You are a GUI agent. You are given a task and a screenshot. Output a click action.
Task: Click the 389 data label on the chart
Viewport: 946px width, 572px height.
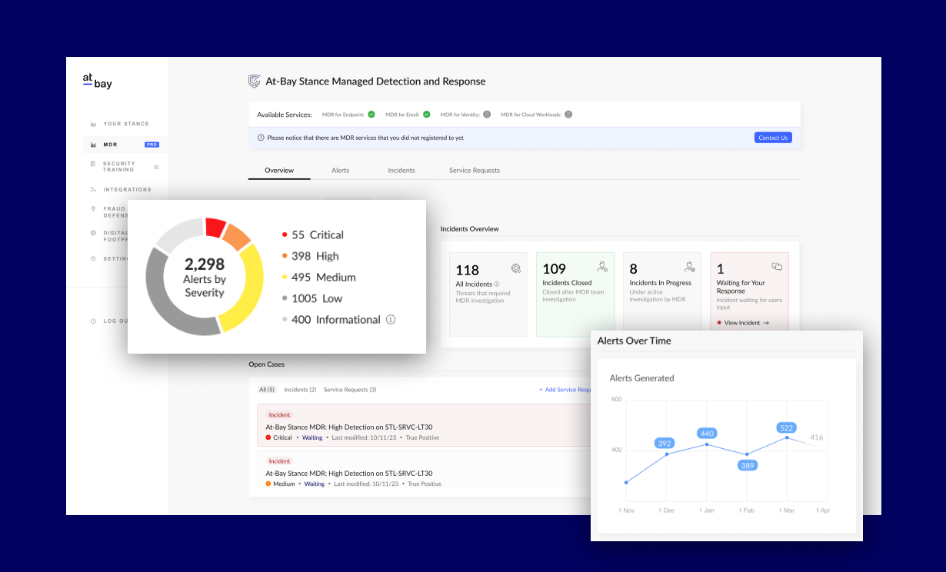pos(747,465)
